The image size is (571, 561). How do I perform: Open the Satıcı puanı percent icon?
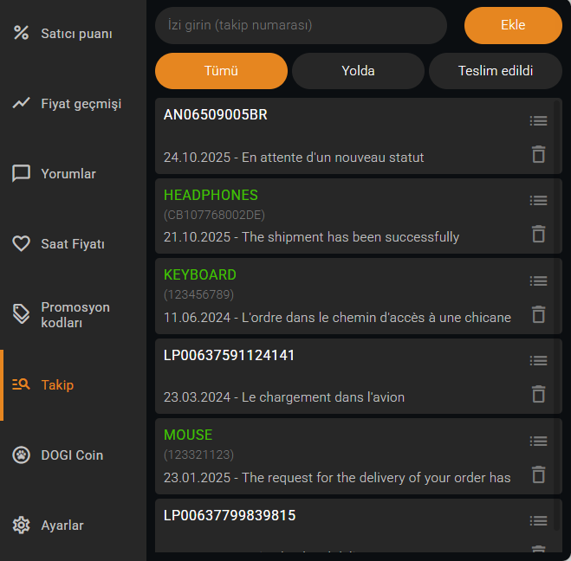point(21,33)
